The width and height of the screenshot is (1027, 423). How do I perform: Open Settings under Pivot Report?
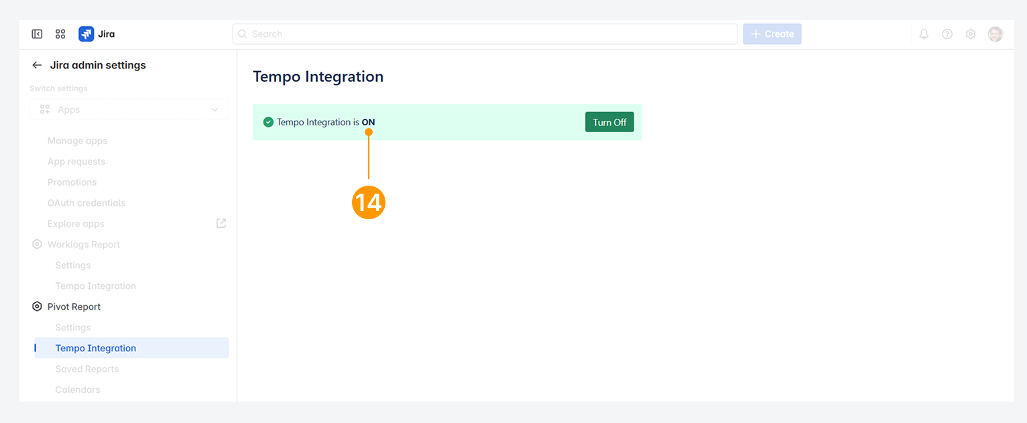coord(73,328)
